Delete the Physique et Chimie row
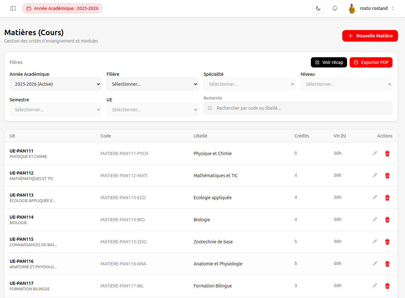Image resolution: width=405 pixels, height=298 pixels. pyautogui.click(x=387, y=153)
